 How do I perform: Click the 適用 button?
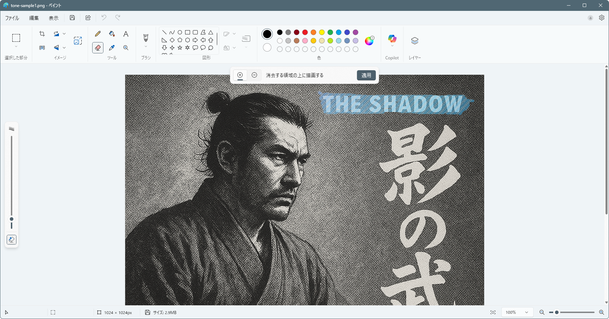click(x=366, y=75)
